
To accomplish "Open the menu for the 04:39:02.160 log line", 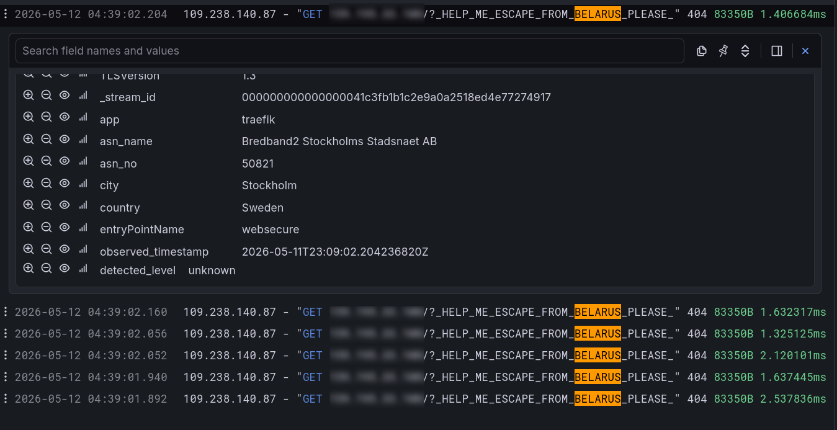I will point(6,311).
